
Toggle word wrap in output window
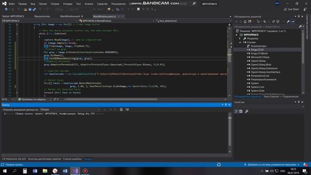point(127,109)
